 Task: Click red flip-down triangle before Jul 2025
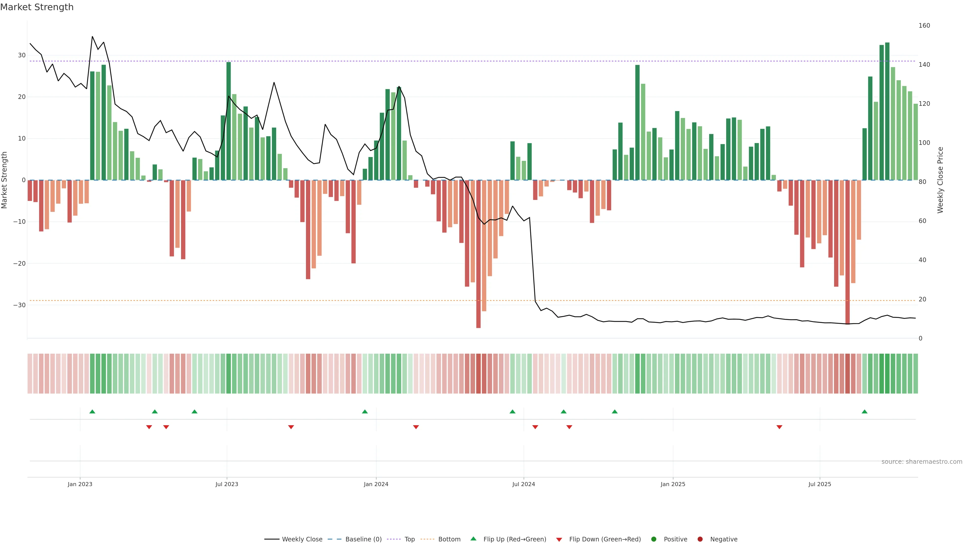(x=779, y=427)
